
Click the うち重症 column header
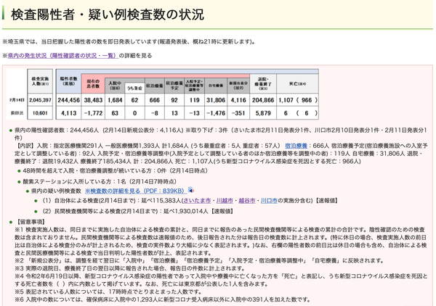click(135, 88)
